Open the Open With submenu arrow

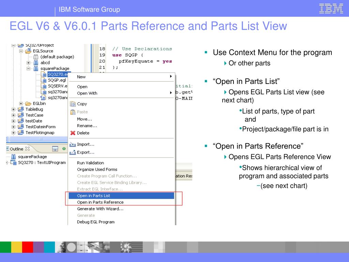(171, 93)
